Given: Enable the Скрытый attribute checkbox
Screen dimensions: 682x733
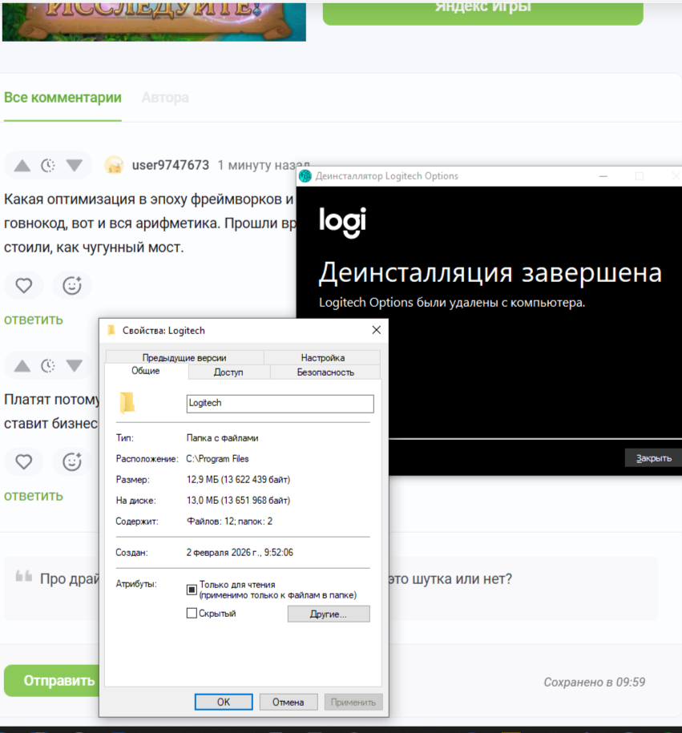Looking at the screenshot, I should 192,613.
